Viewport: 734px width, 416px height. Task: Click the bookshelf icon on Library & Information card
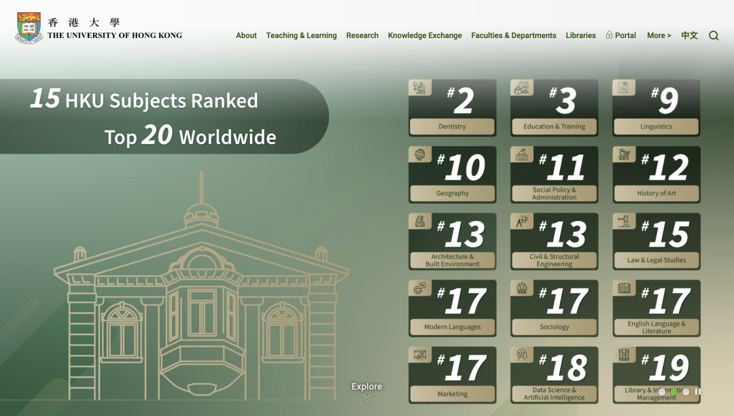click(x=623, y=356)
